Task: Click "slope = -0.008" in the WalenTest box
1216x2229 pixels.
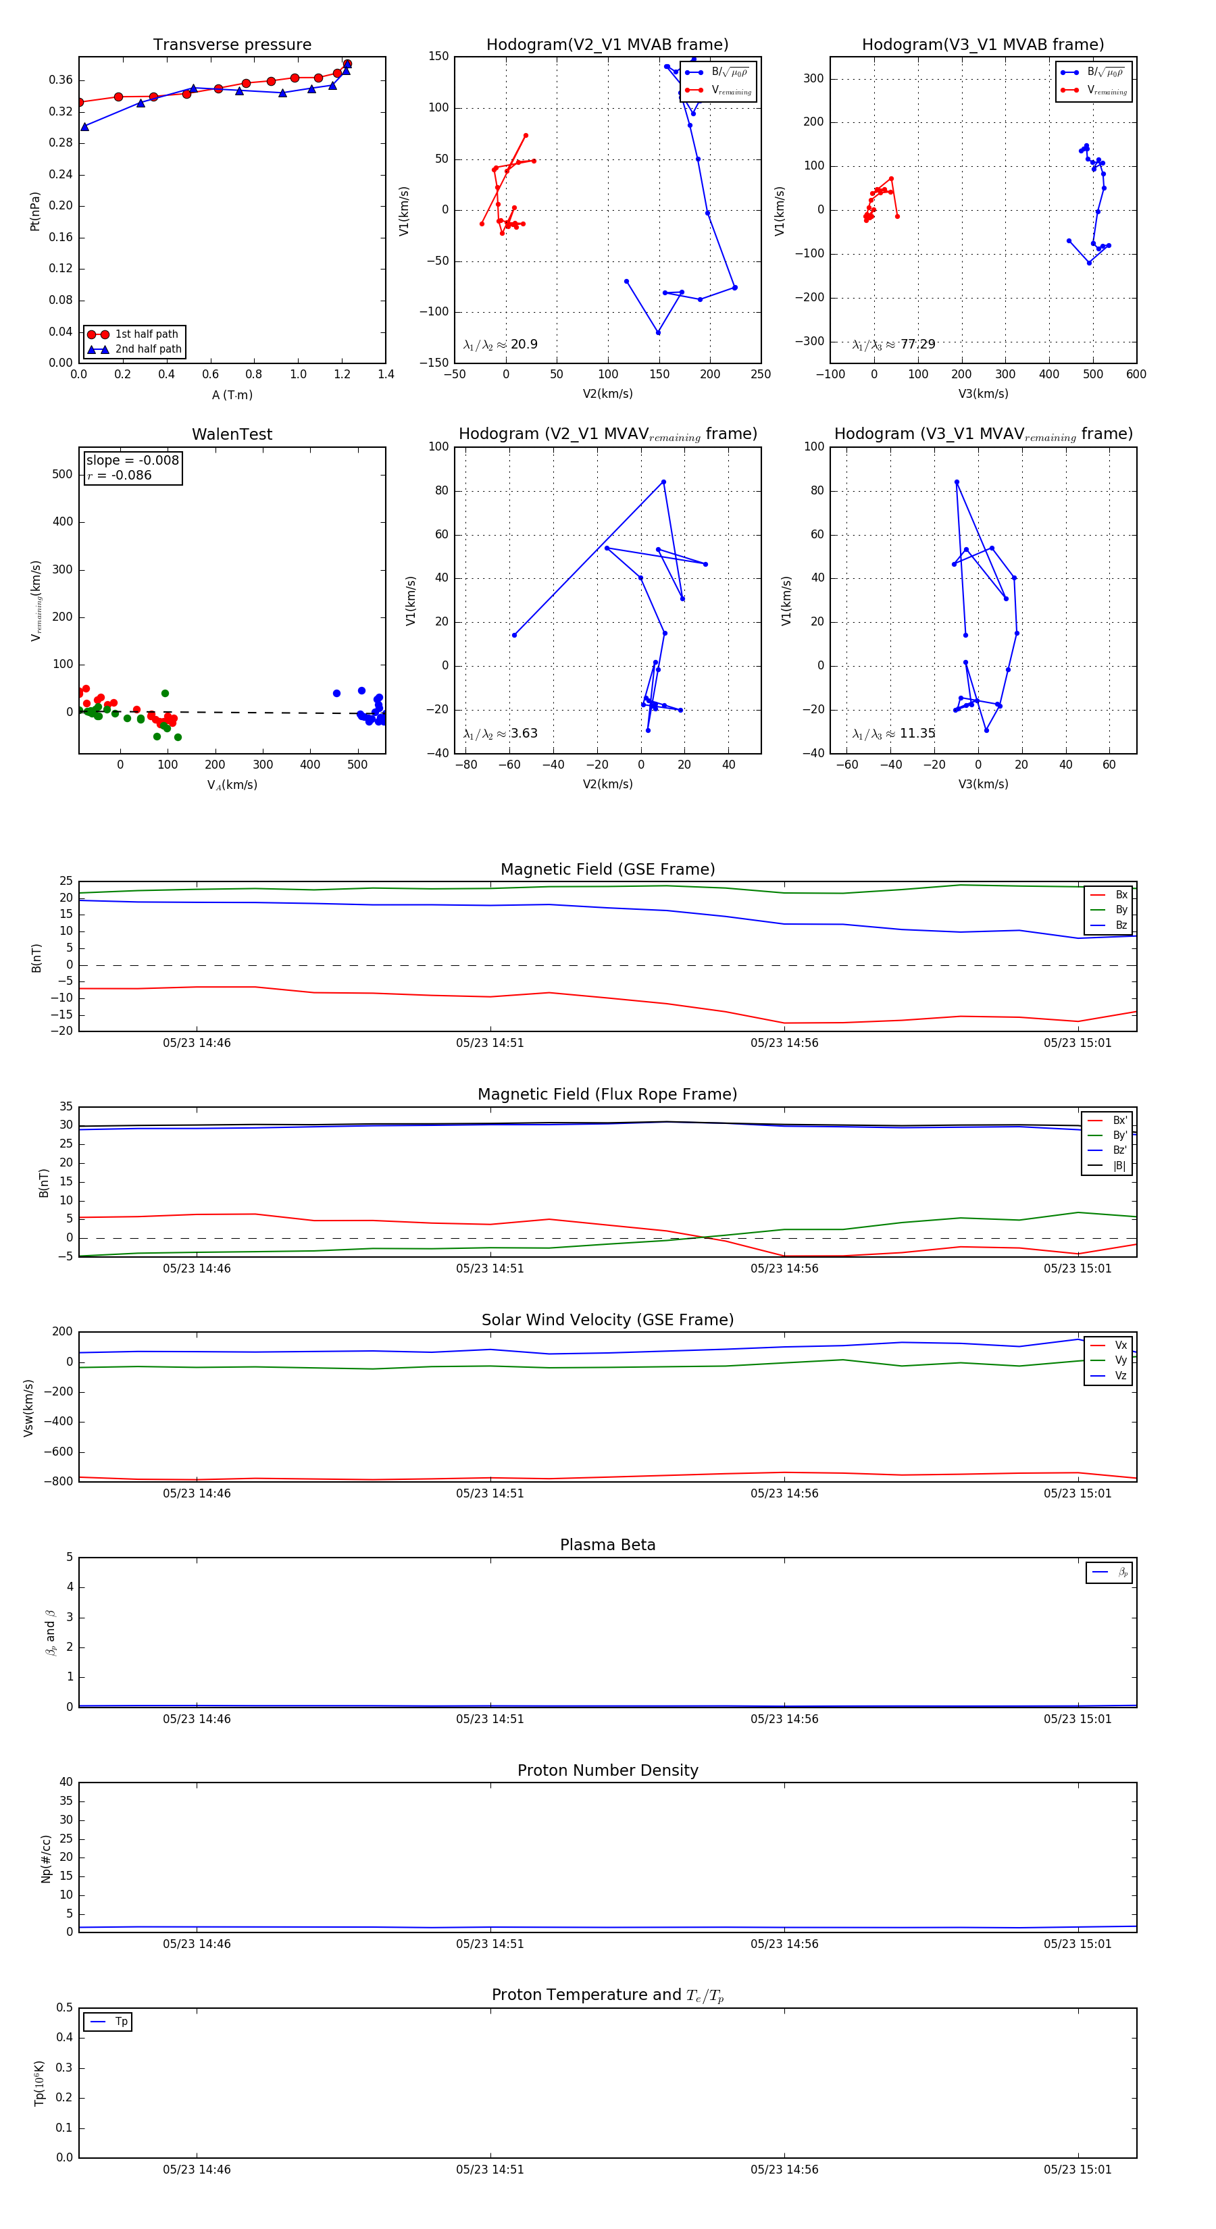Action: click(132, 461)
